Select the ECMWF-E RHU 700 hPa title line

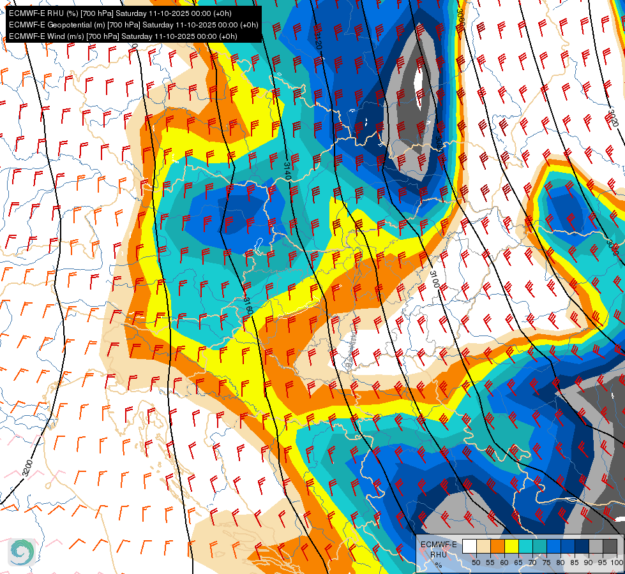pos(120,13)
